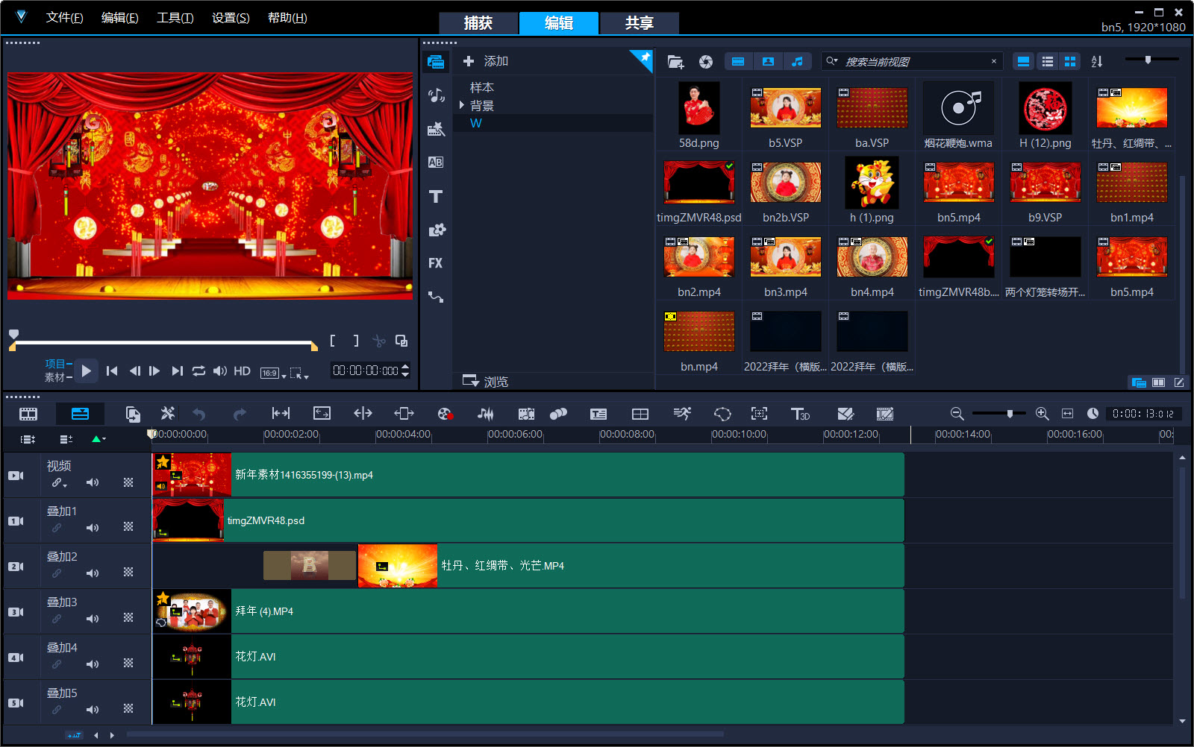Viewport: 1194px width, 747px height.
Task: Open the preview resize/crop dropdown
Action: click(299, 373)
